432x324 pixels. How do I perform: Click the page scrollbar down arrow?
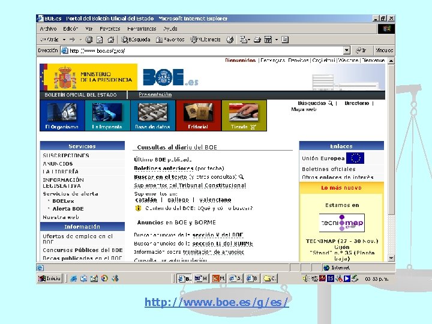click(x=391, y=258)
